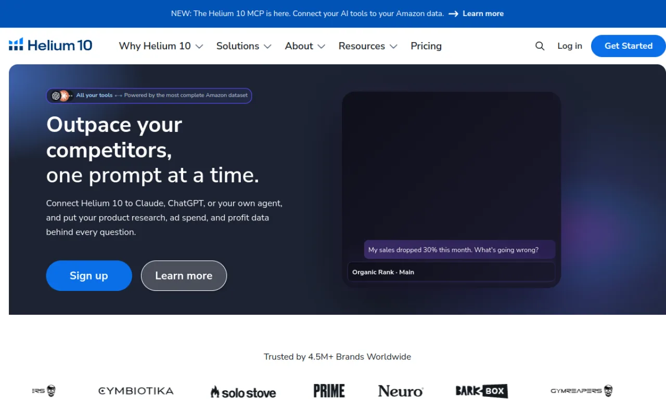Click the 'My sales dropped 30%' chat bubble
The width and height of the screenshot is (666, 399).
tap(459, 249)
